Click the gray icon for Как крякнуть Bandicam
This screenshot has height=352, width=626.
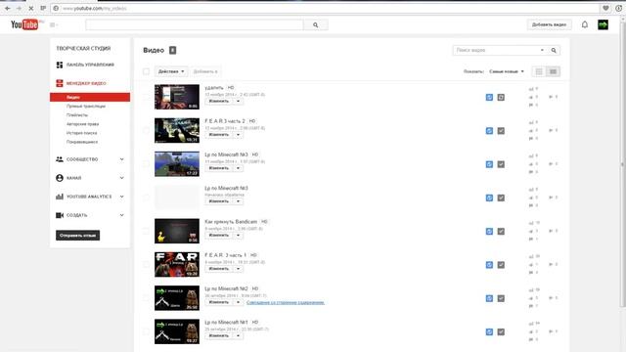click(x=501, y=232)
